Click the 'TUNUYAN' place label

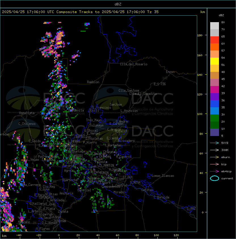coord(60,221)
